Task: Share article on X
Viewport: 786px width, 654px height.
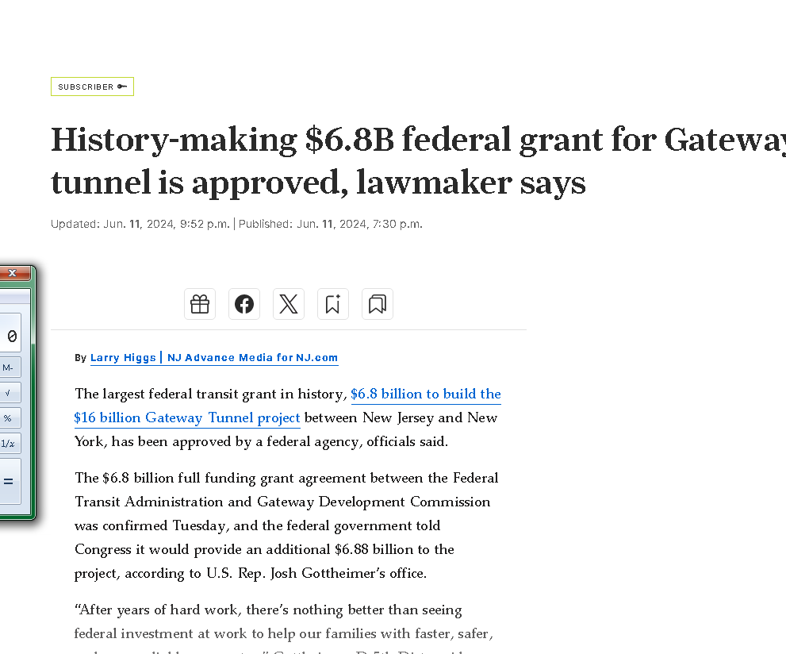Action: click(x=289, y=304)
